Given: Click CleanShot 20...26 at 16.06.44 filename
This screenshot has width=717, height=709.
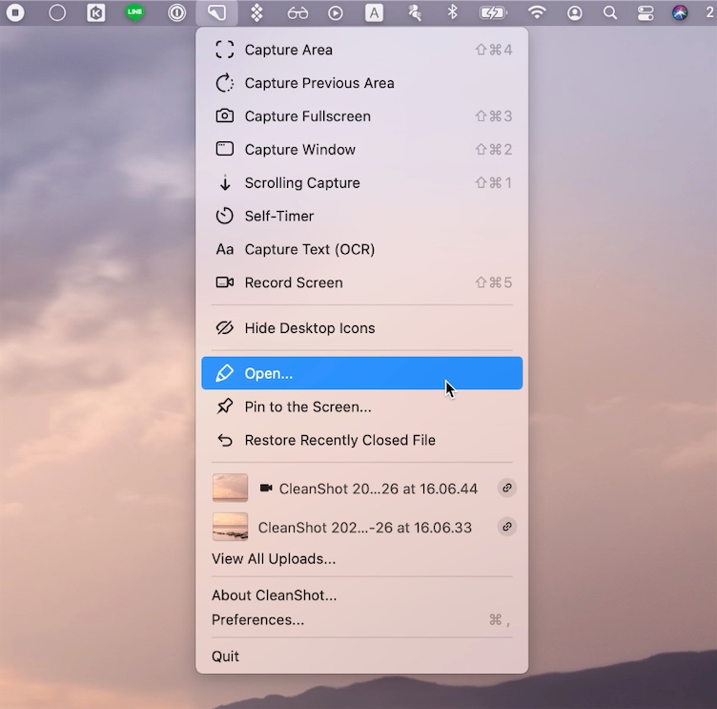Looking at the screenshot, I should pyautogui.click(x=379, y=489).
